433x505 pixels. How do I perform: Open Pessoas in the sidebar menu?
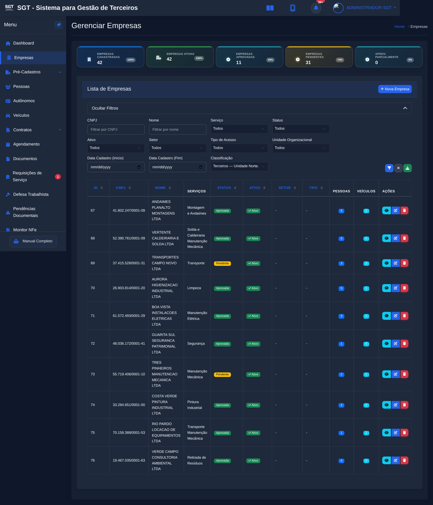[33, 87]
